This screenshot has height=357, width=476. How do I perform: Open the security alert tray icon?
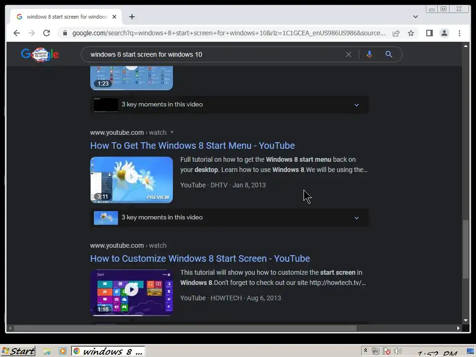(x=386, y=351)
